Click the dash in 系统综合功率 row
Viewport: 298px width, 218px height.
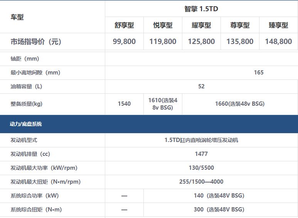[x=124, y=196]
